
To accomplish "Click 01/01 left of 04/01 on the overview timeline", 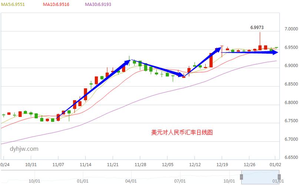I will click(83, 181).
